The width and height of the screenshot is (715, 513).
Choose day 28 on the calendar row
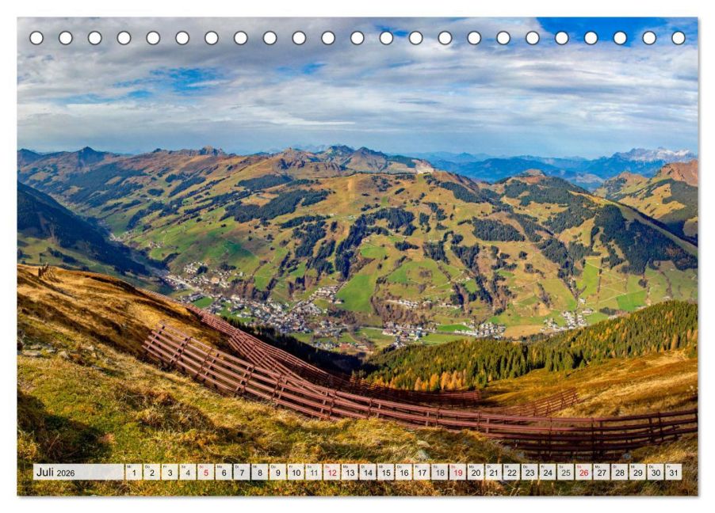click(x=619, y=472)
